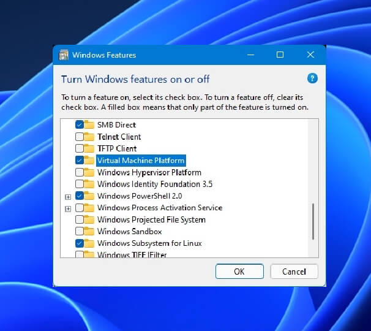The image size is (371, 331).
Task: Enable the Telnet Client checkbox
Action: coord(80,137)
